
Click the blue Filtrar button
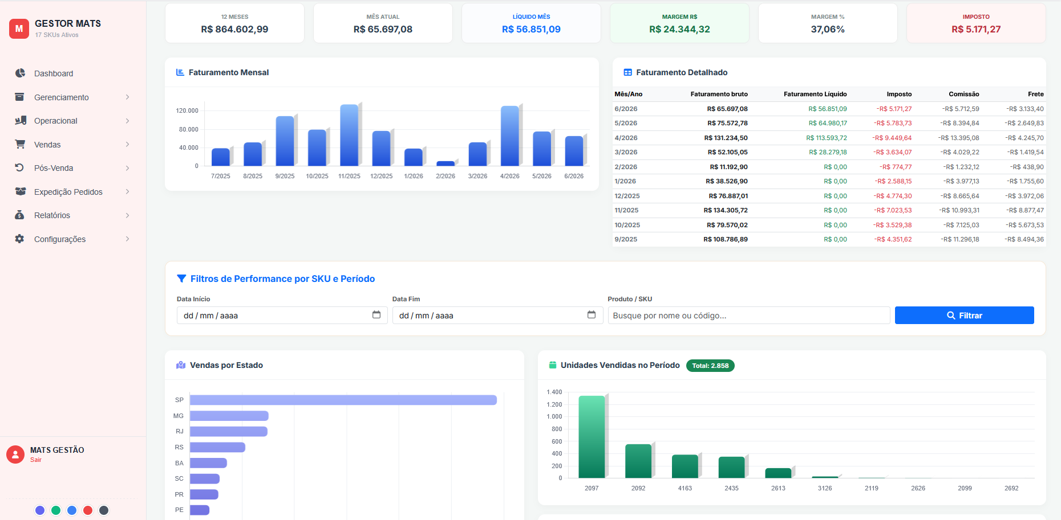[x=964, y=316]
